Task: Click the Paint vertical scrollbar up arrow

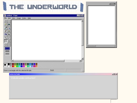Action: coord(82,21)
